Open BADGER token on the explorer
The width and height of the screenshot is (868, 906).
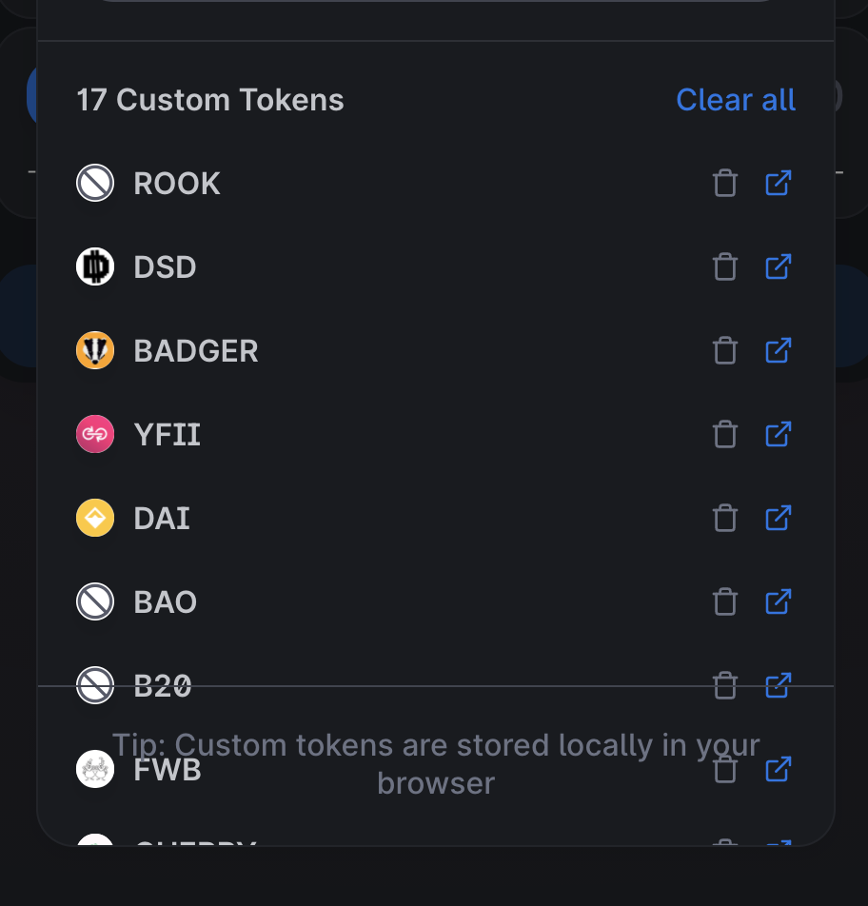coord(778,350)
